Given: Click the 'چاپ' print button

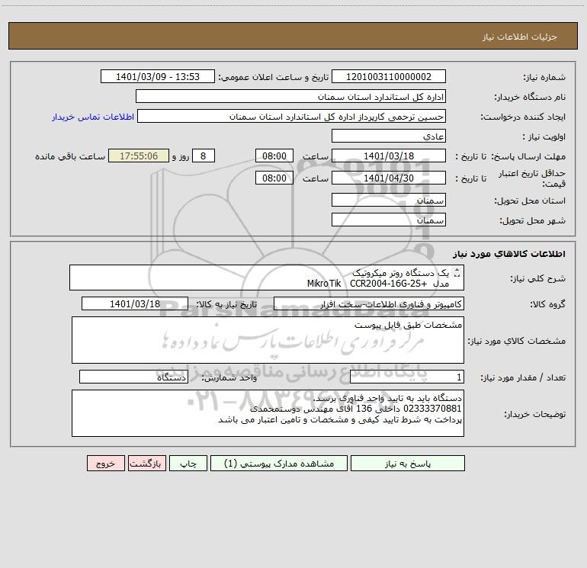Looking at the screenshot, I should pyautogui.click(x=188, y=464).
